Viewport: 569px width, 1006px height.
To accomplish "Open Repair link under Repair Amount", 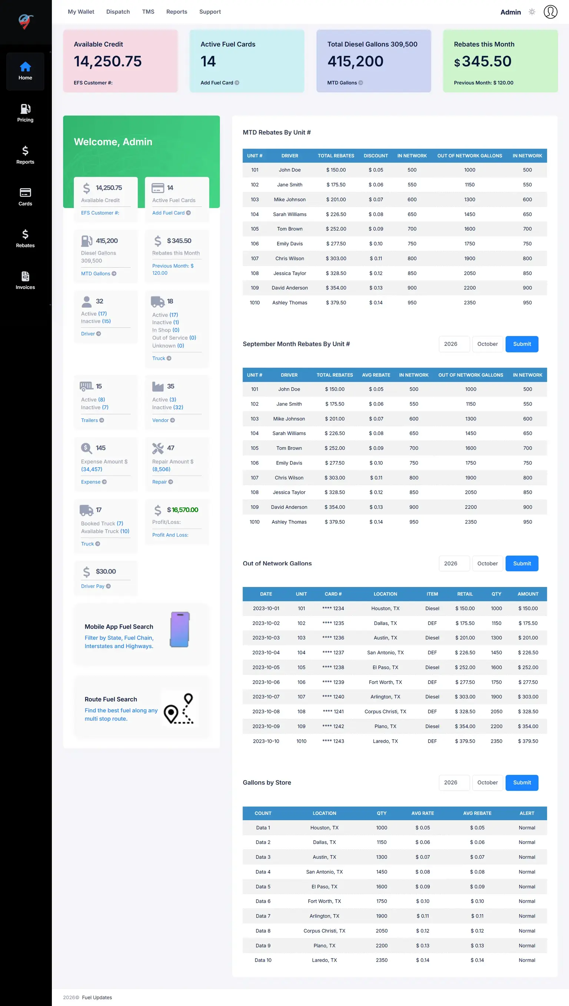I will coord(163,482).
